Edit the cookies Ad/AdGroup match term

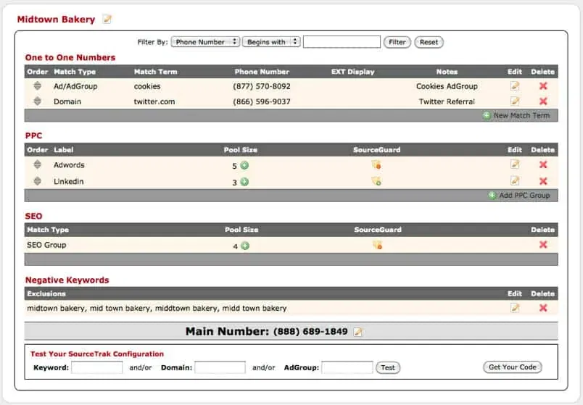(515, 85)
